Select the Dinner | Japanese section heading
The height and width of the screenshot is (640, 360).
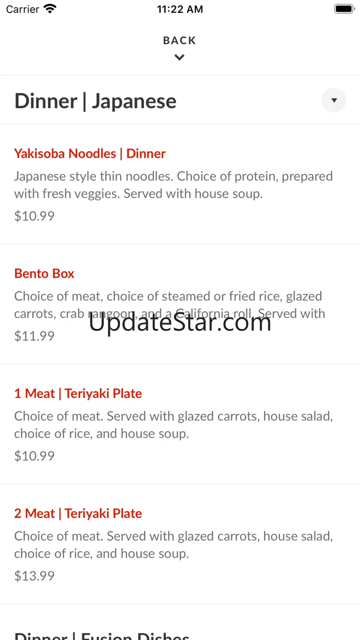[x=96, y=101]
